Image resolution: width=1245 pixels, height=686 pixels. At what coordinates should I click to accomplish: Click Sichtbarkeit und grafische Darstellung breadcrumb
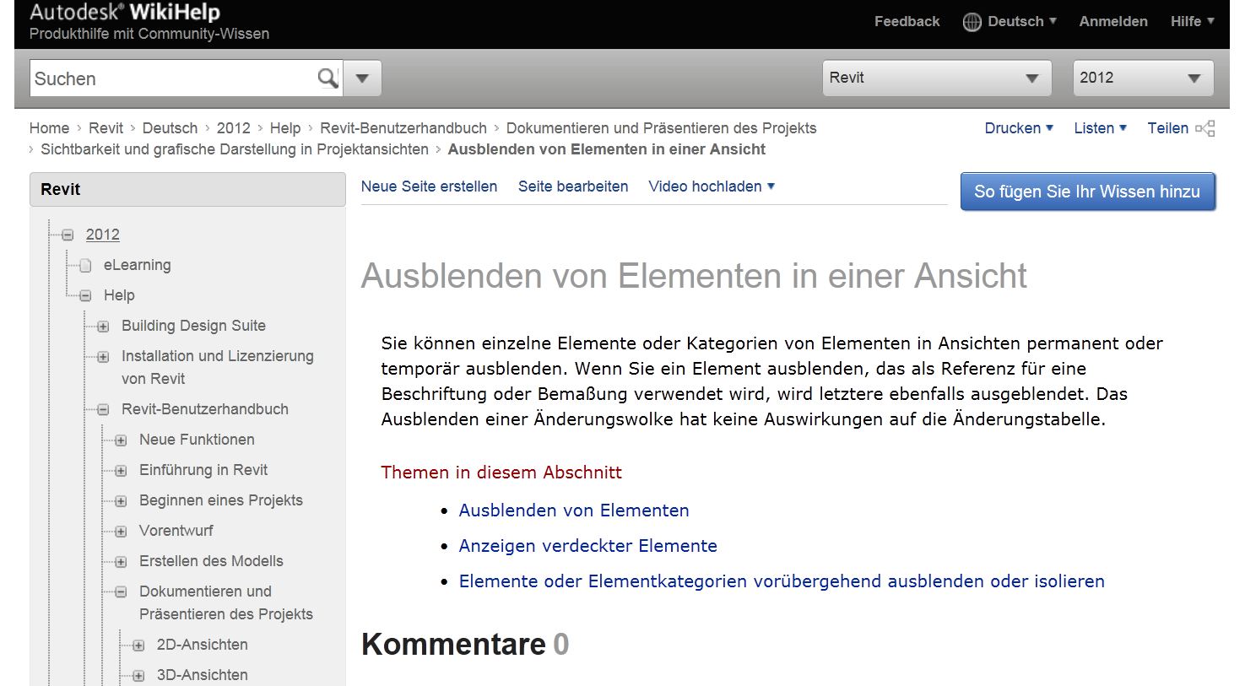click(x=235, y=149)
